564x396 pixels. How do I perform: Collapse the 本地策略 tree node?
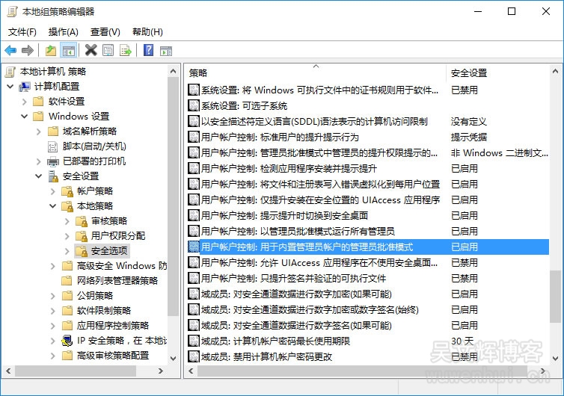click(x=52, y=206)
